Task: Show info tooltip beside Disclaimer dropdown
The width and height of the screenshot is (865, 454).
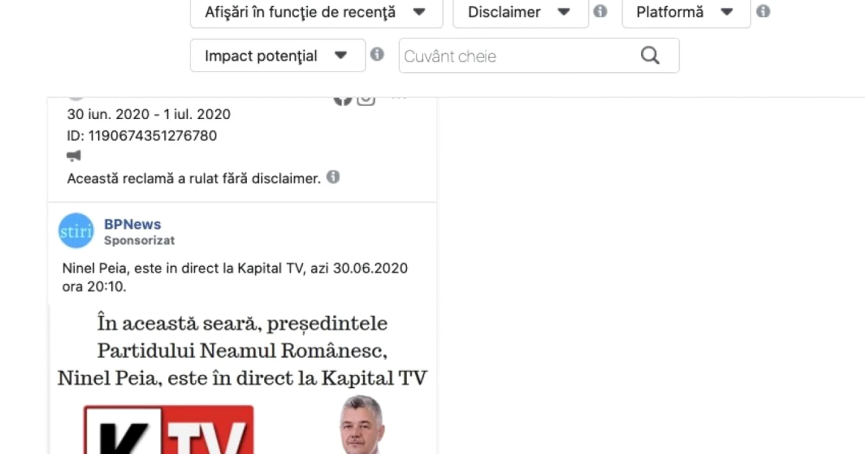Action: pos(599,11)
